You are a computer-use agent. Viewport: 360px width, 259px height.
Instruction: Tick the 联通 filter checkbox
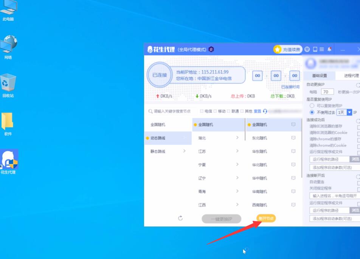[228, 111]
